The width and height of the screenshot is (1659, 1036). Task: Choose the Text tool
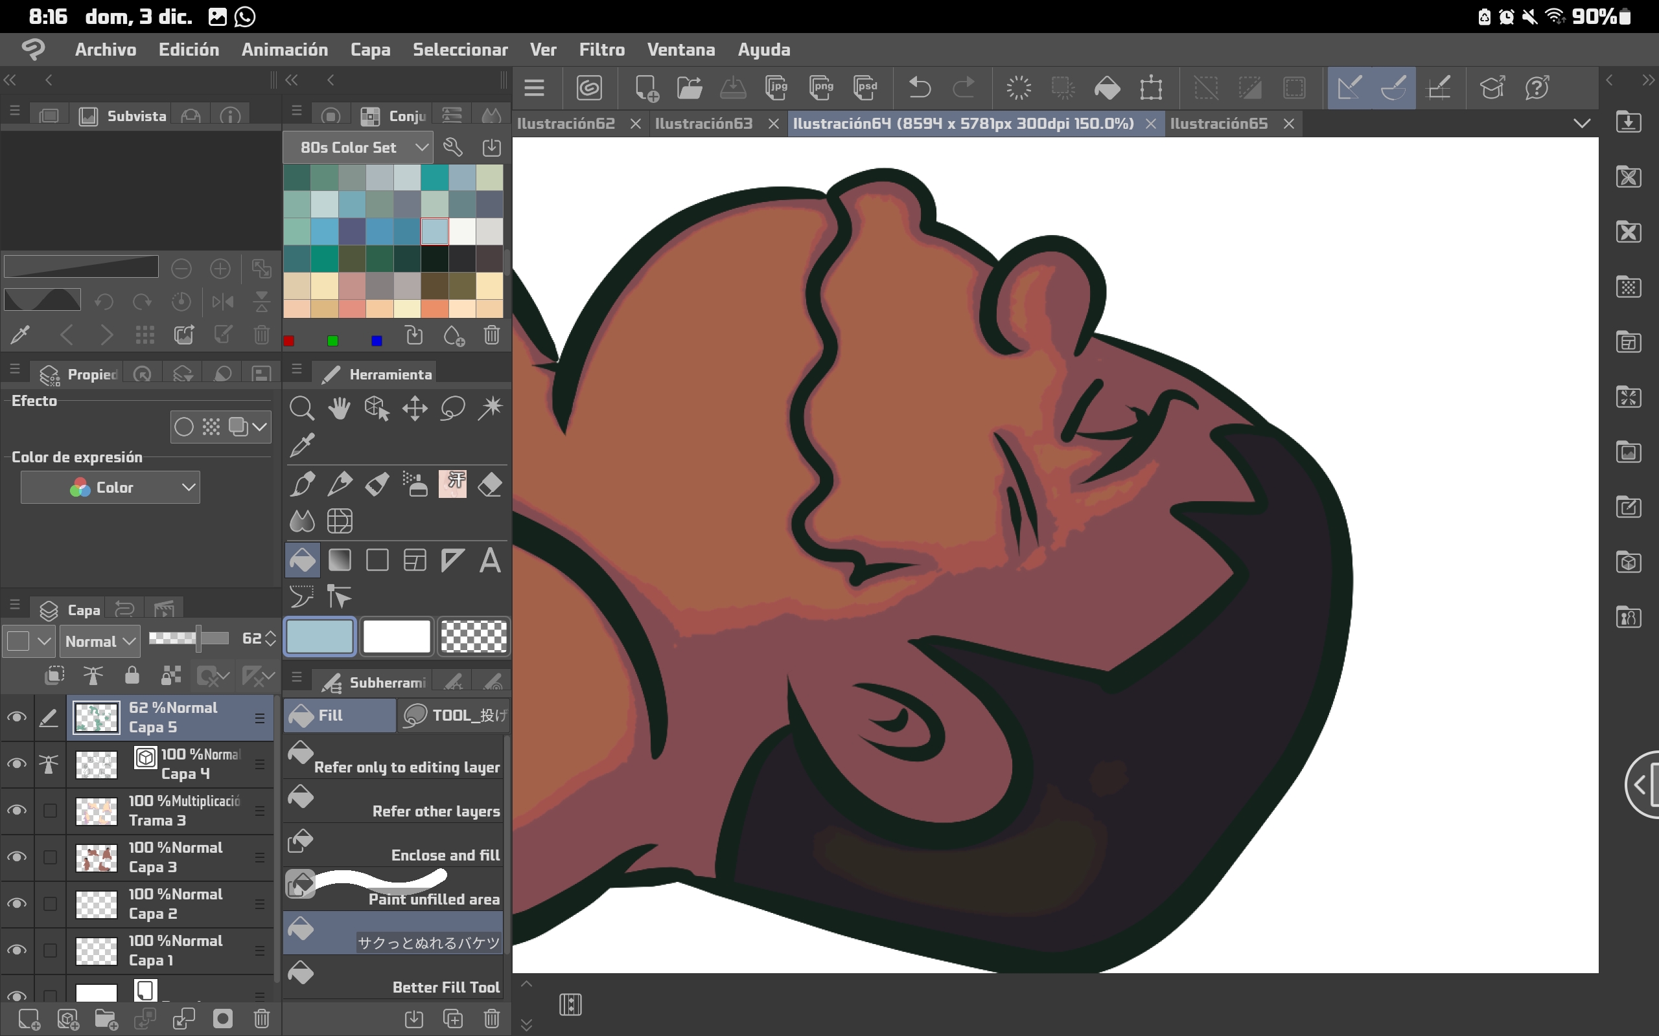coord(490,561)
